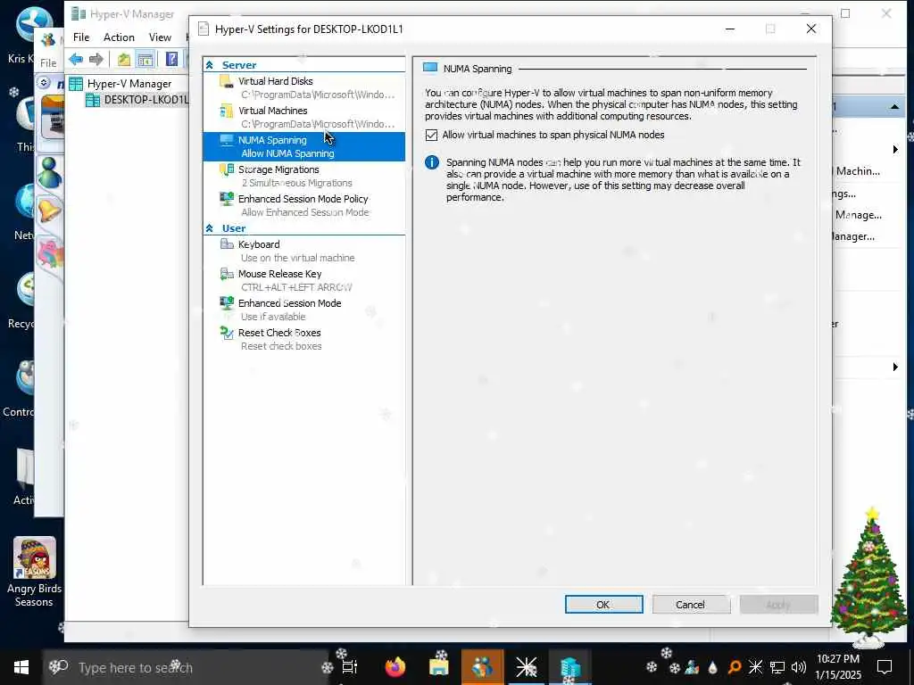The image size is (914, 685).
Task: Open user Enhanced Session Mode setting
Action: 303,309
